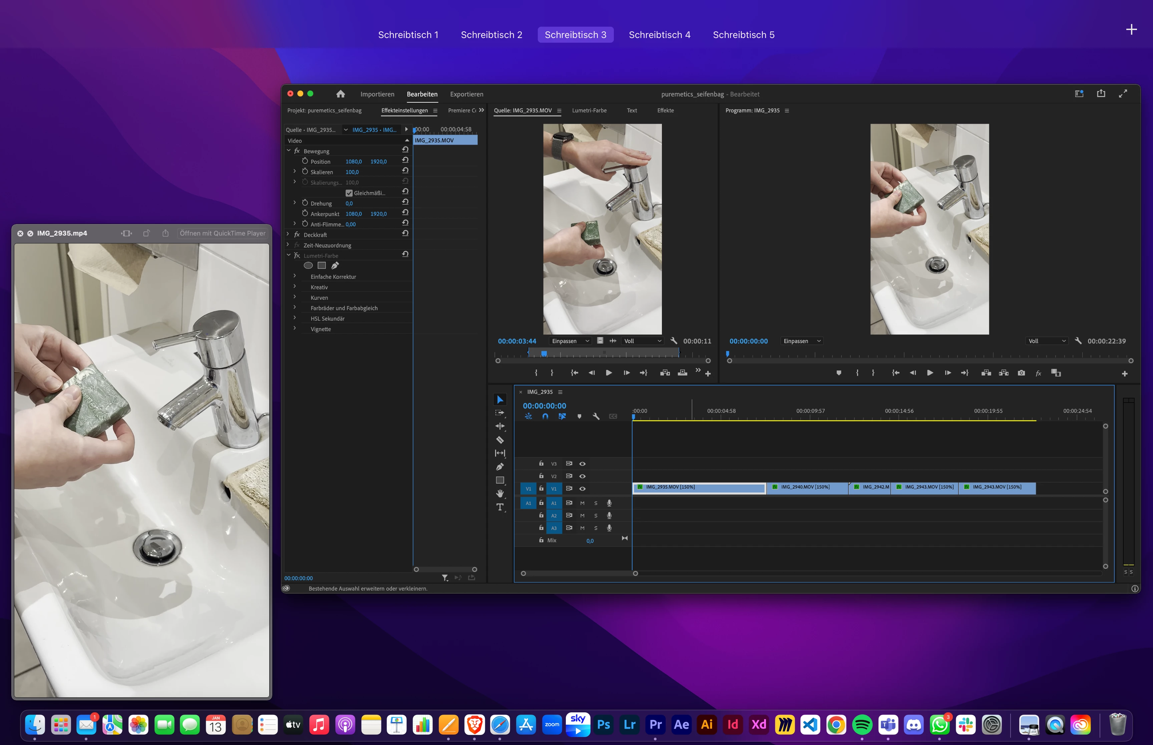Toggle the Gleichmäßi... uniform scale checkbox
This screenshot has height=745, width=1153.
[x=349, y=193]
